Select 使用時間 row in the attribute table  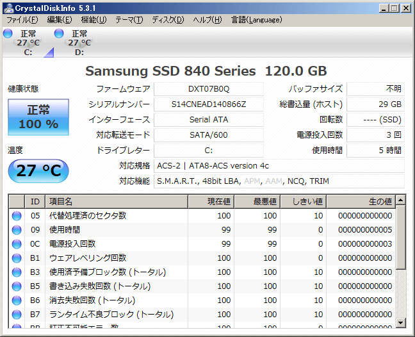[202, 230]
